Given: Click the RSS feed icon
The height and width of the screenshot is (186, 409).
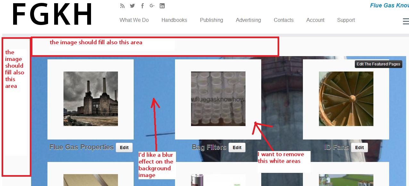Looking at the screenshot, I should point(122,6).
